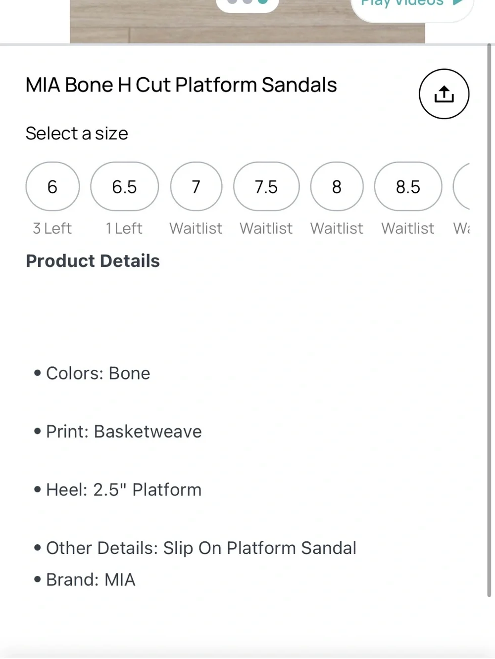The width and height of the screenshot is (495, 659).
Task: Tap the product image at top
Action: (x=247, y=21)
